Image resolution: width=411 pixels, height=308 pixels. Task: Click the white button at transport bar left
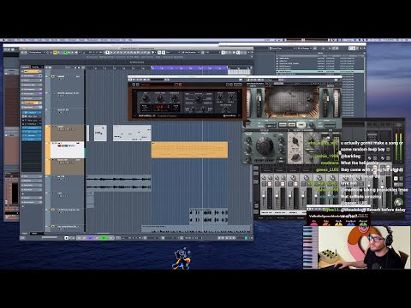click(x=67, y=238)
